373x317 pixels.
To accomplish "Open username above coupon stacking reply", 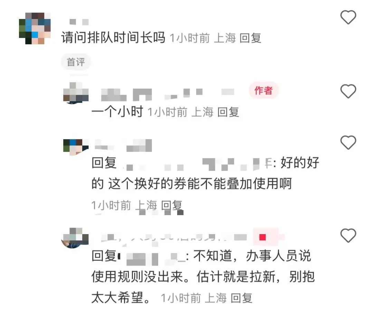I will coord(123,145).
